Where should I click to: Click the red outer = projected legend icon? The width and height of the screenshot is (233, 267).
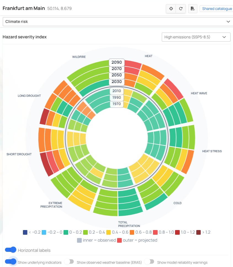119,240
